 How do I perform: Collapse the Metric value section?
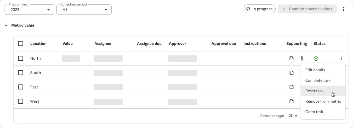tap(6, 26)
